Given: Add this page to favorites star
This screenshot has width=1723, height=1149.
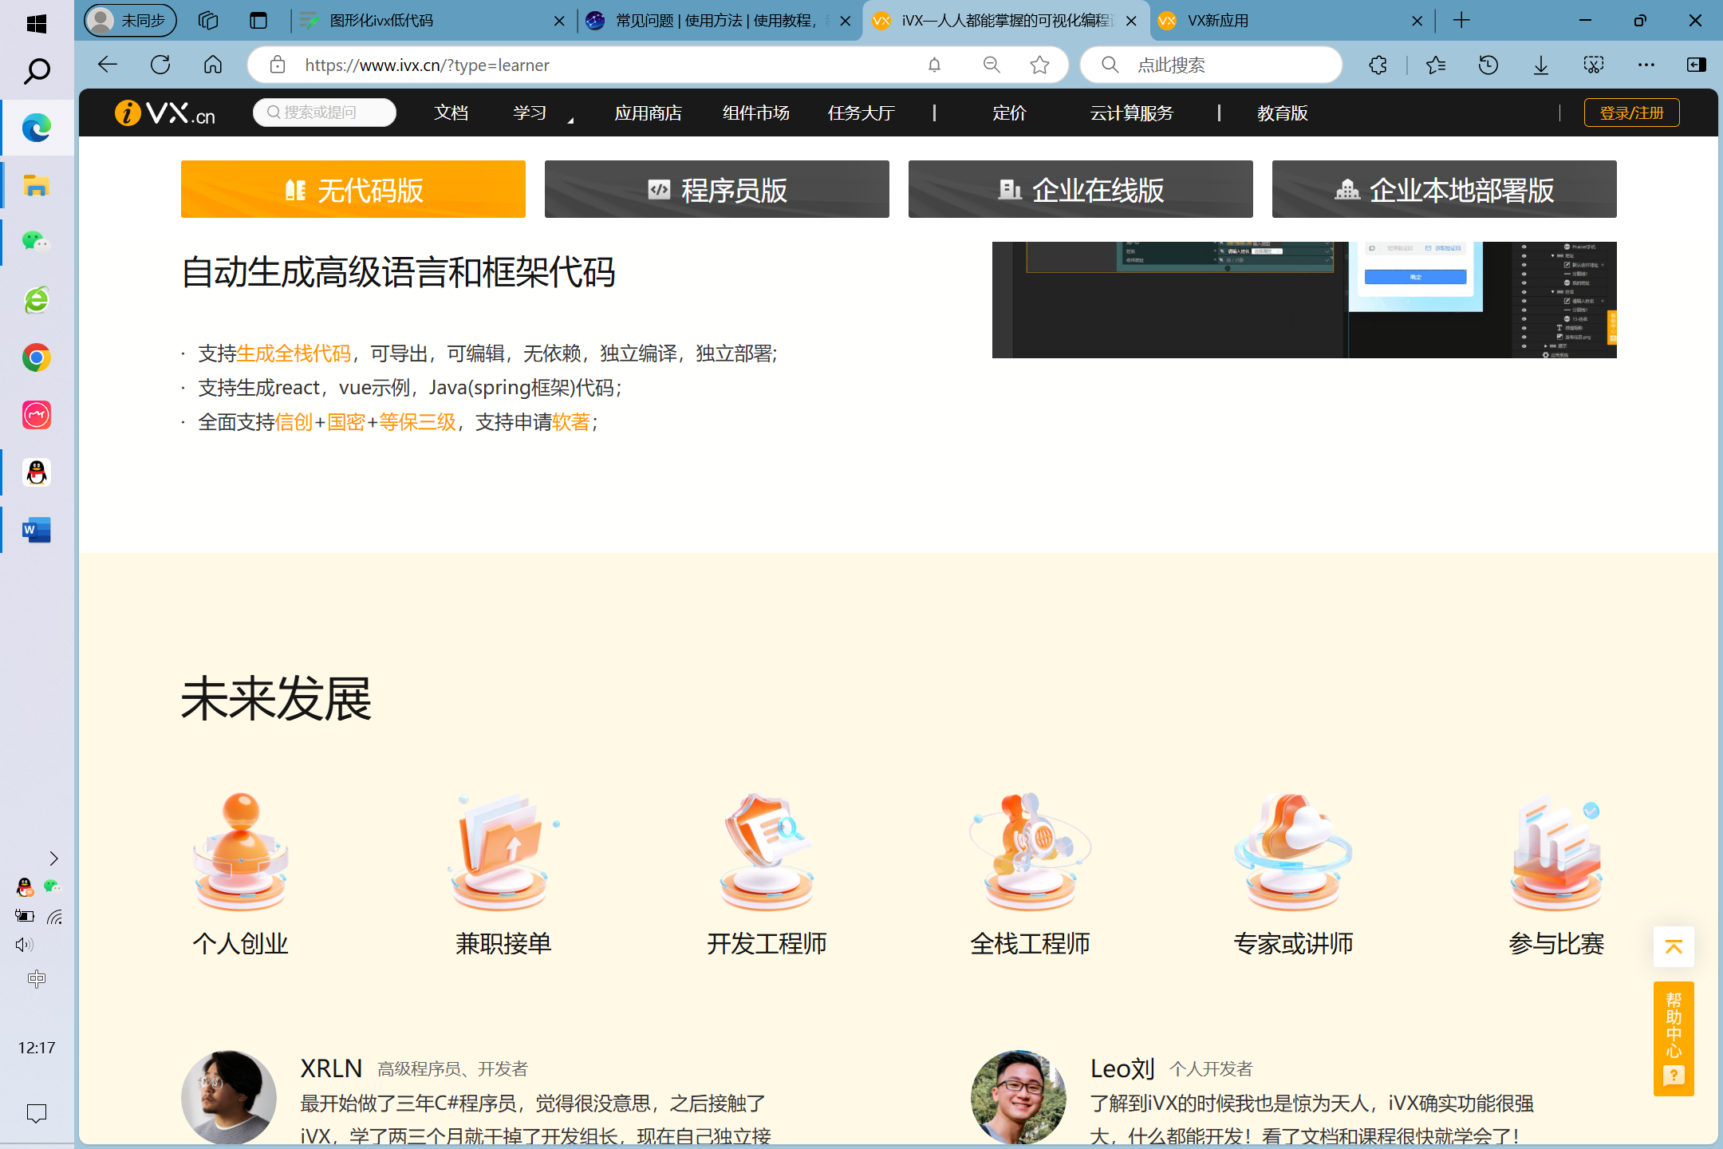Looking at the screenshot, I should point(1039,65).
